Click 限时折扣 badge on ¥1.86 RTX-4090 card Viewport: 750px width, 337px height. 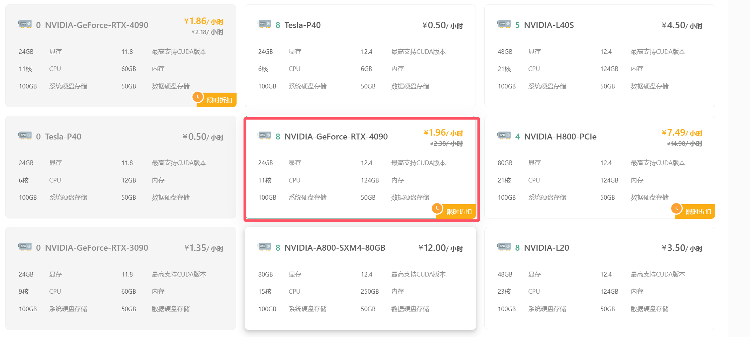217,100
